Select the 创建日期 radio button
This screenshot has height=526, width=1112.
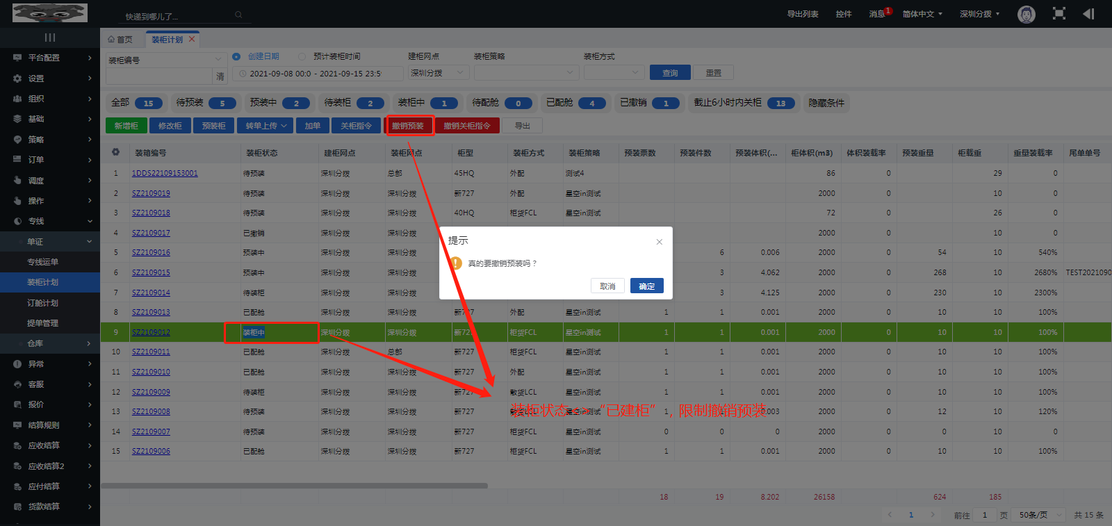(x=236, y=56)
